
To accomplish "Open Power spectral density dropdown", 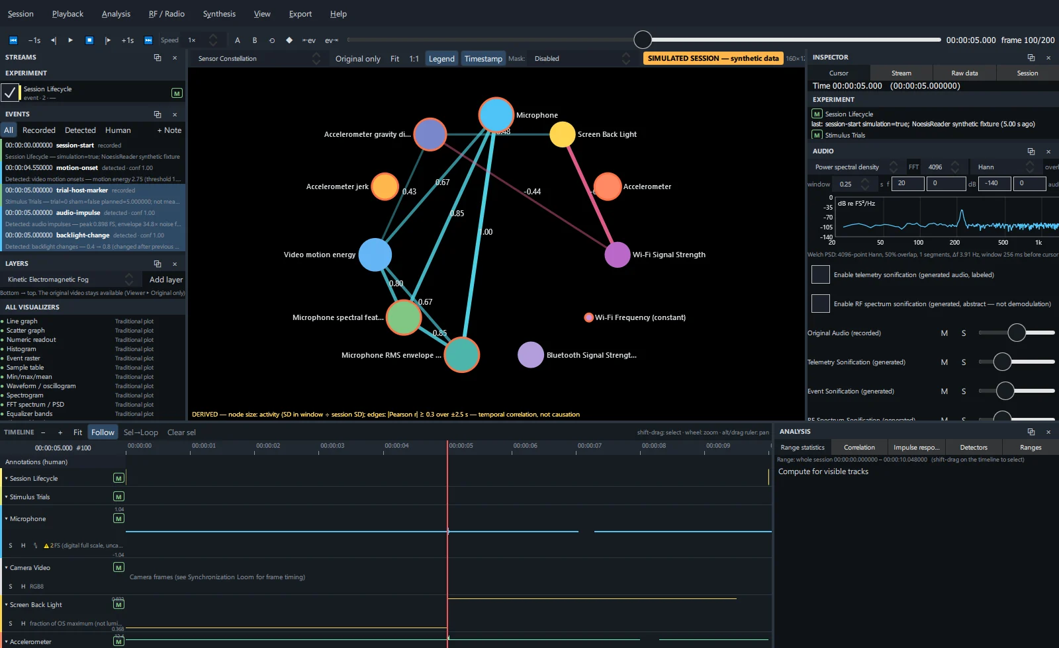I will click(856, 167).
